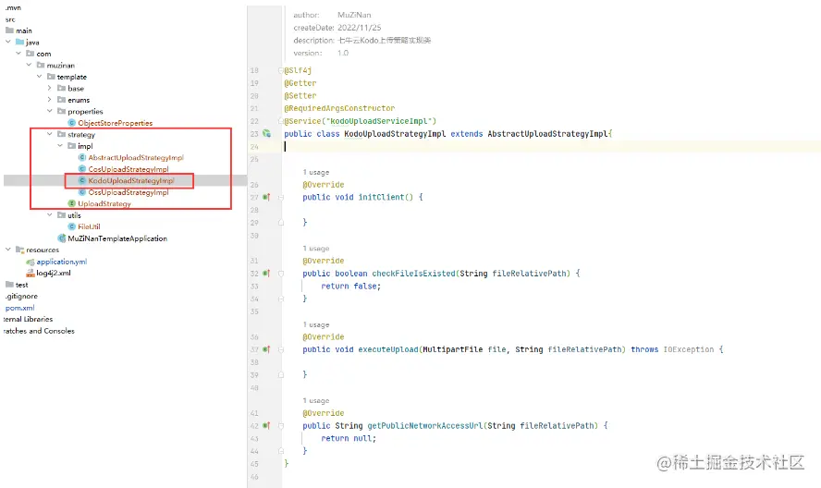The image size is (821, 488).
Task: Click class icon beside AbstractUploadStrategyImpl
Action: [x=81, y=158]
